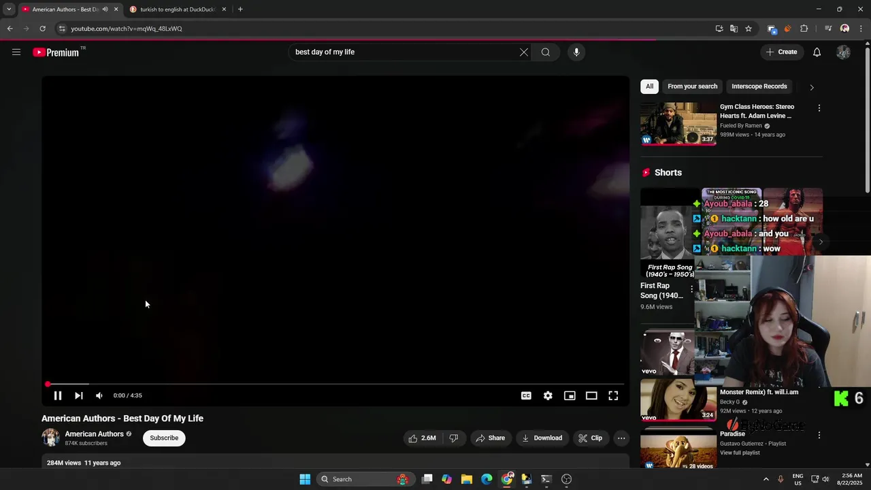Clear the search box with the X icon
871x490 pixels.
(x=524, y=52)
